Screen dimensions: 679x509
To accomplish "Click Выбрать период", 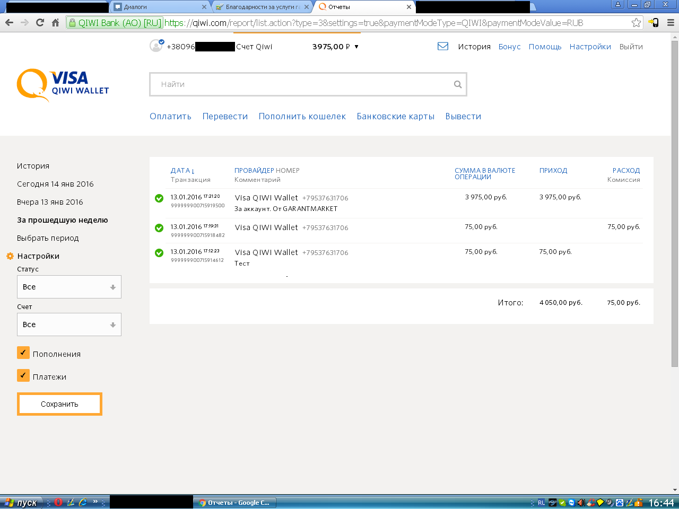I will pyautogui.click(x=48, y=238).
